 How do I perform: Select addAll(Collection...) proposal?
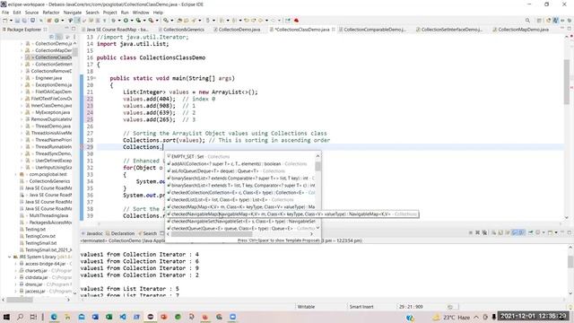tap(241, 163)
